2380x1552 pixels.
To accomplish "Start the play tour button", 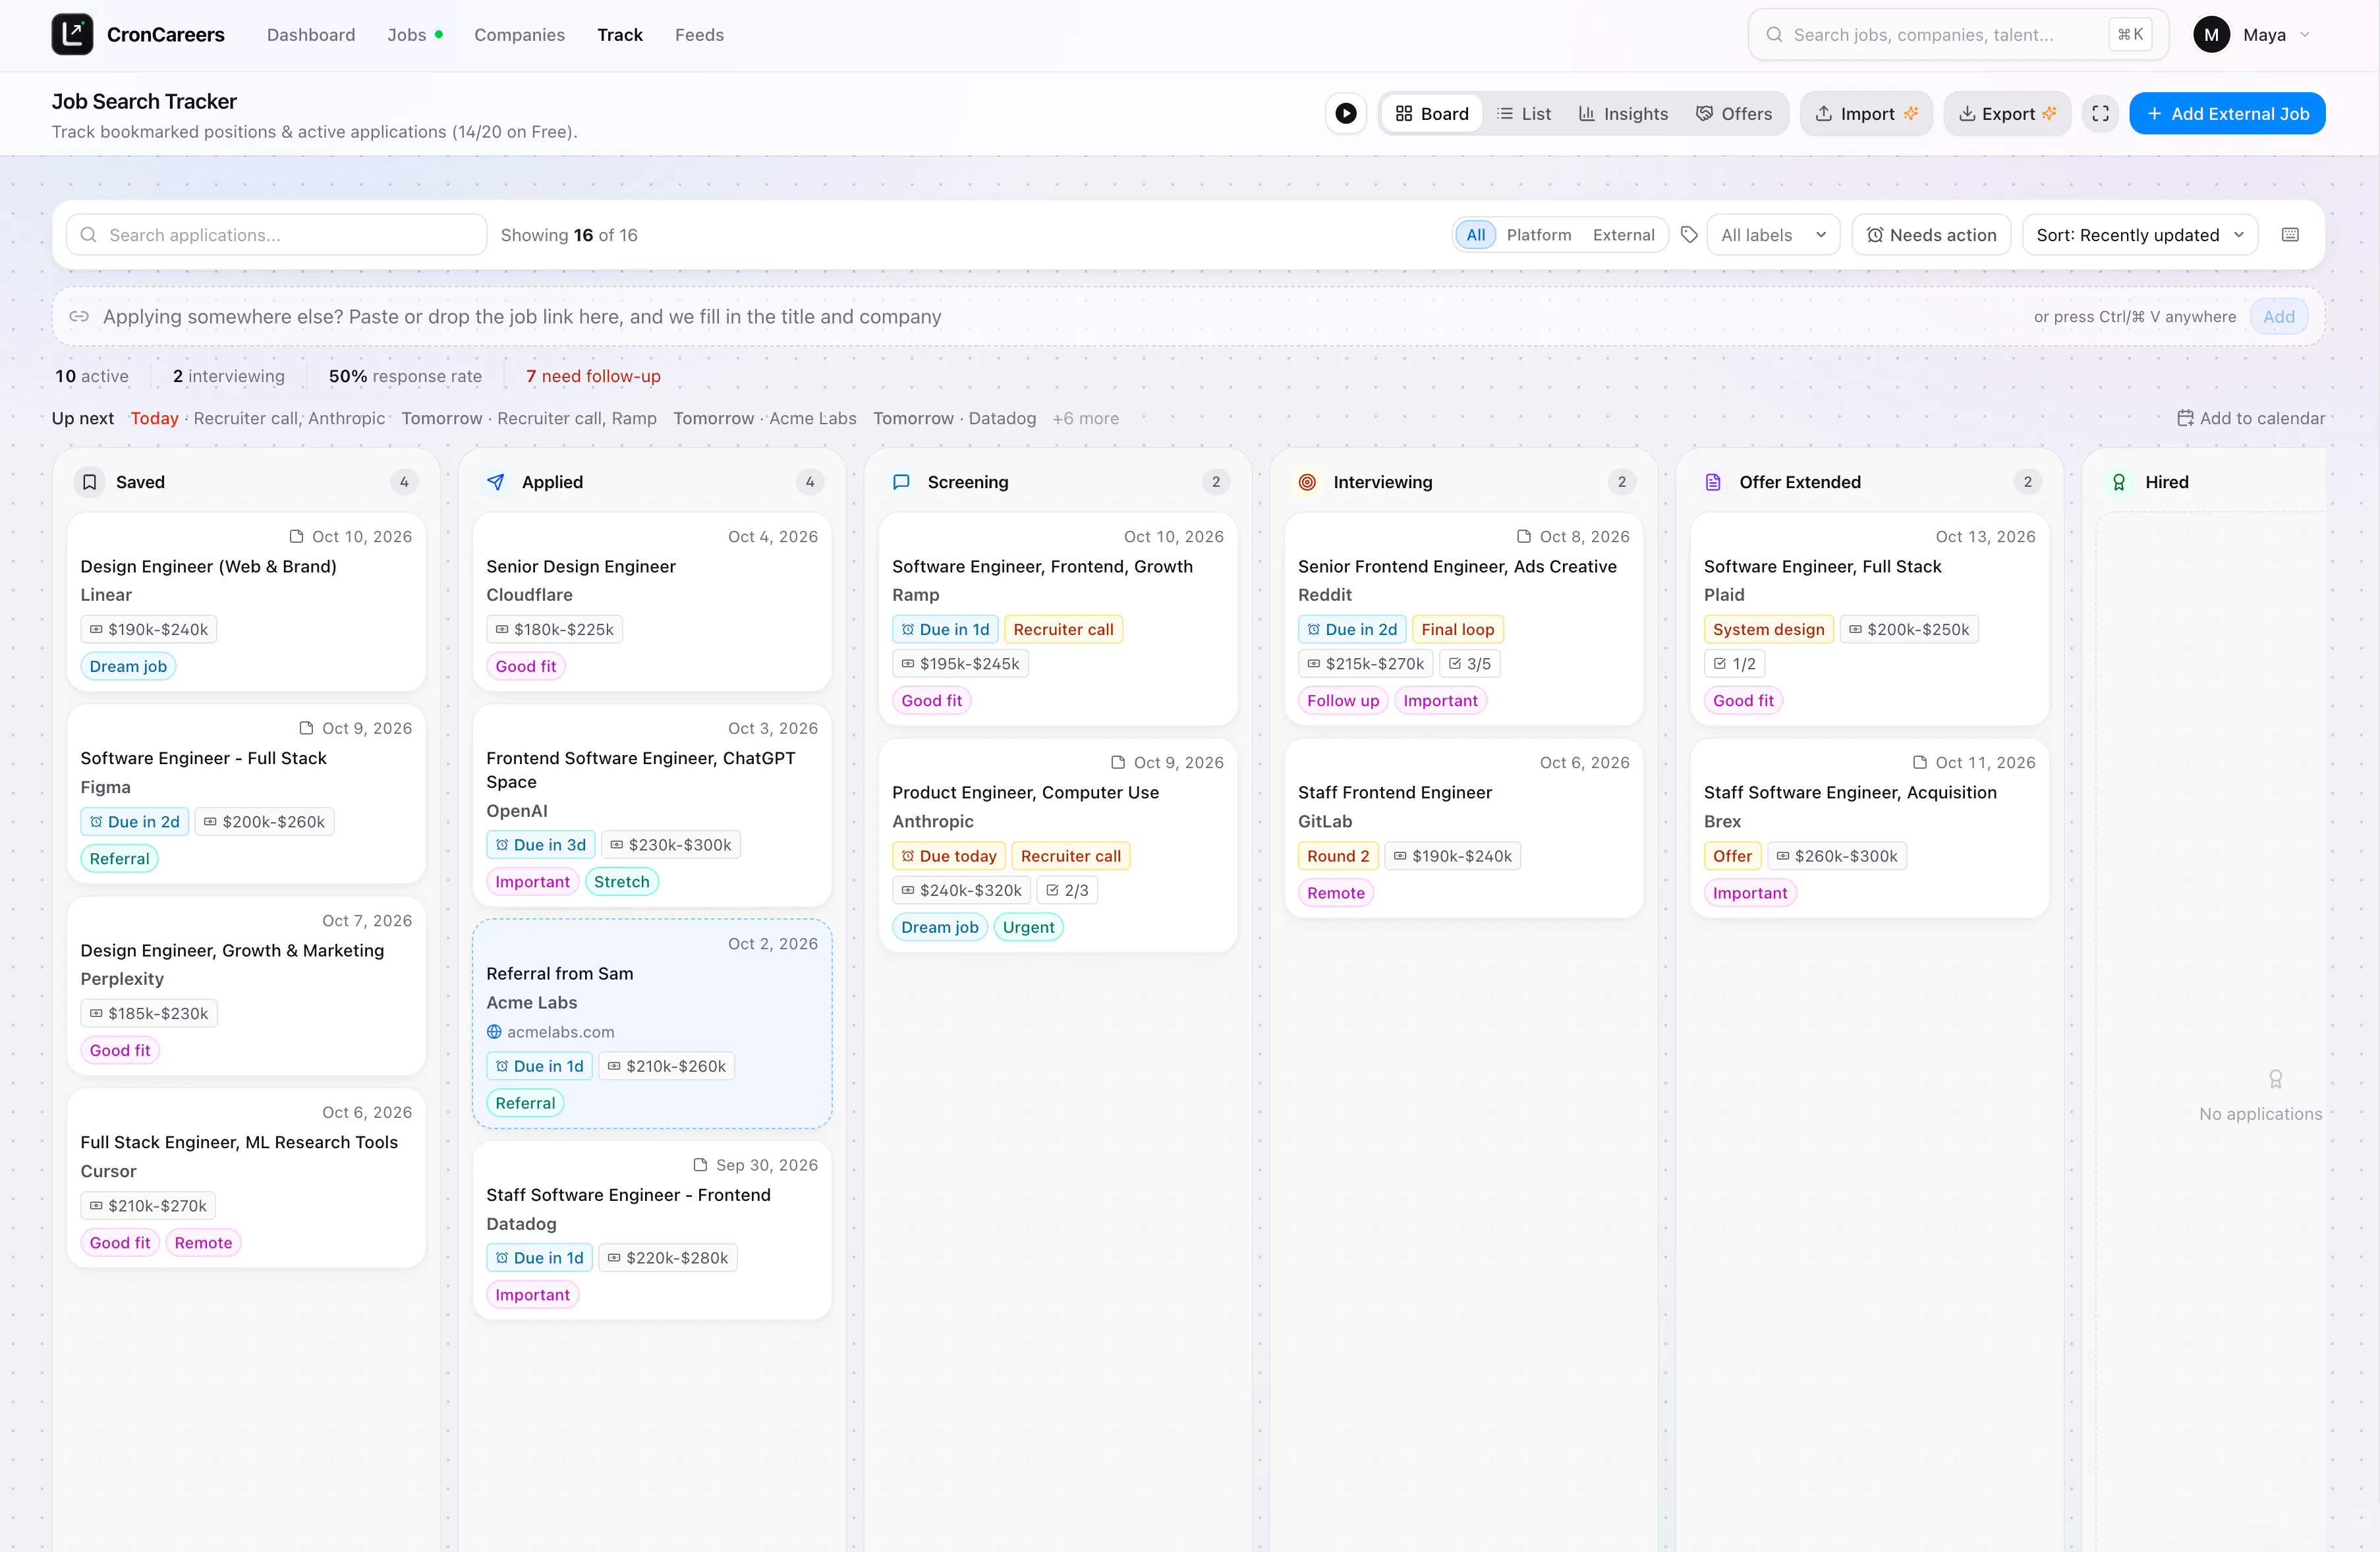I will tap(1346, 114).
